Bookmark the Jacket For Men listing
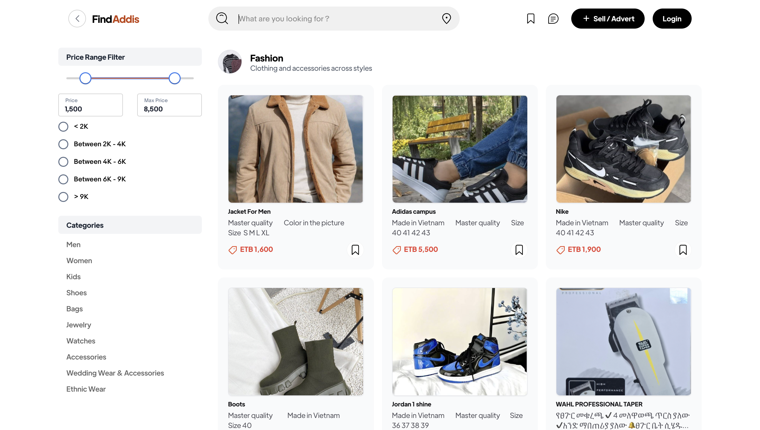760x430 pixels. [x=355, y=250]
